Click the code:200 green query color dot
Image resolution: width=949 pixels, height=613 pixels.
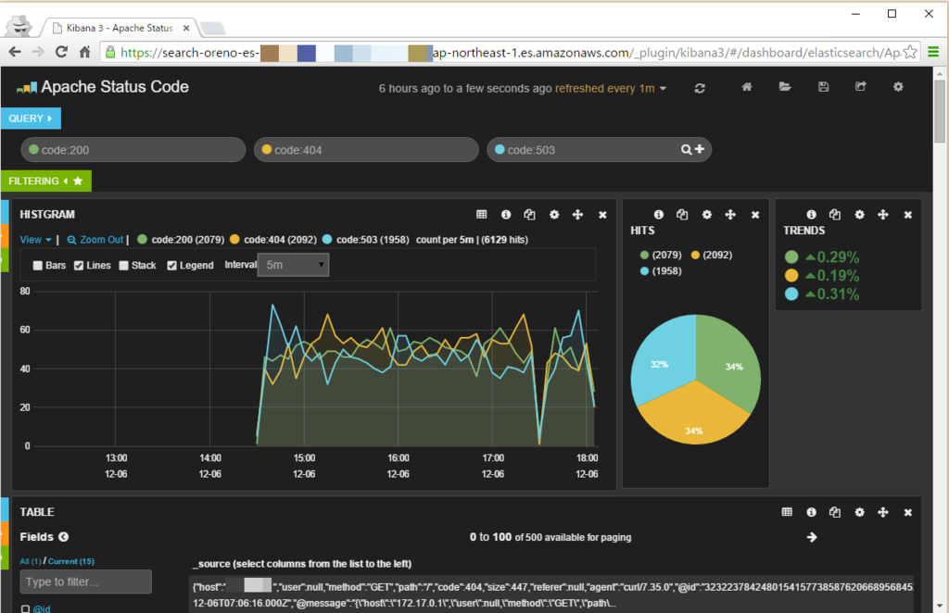coord(34,149)
